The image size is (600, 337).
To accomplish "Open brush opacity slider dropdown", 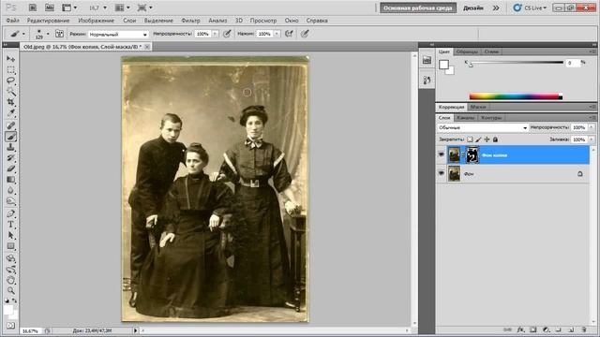I will [x=215, y=34].
